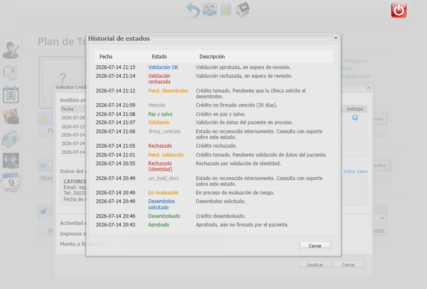Image resolution: width=427 pixels, height=289 pixels.
Task: Select the Desembolso solicitado status
Action: pyautogui.click(x=162, y=204)
